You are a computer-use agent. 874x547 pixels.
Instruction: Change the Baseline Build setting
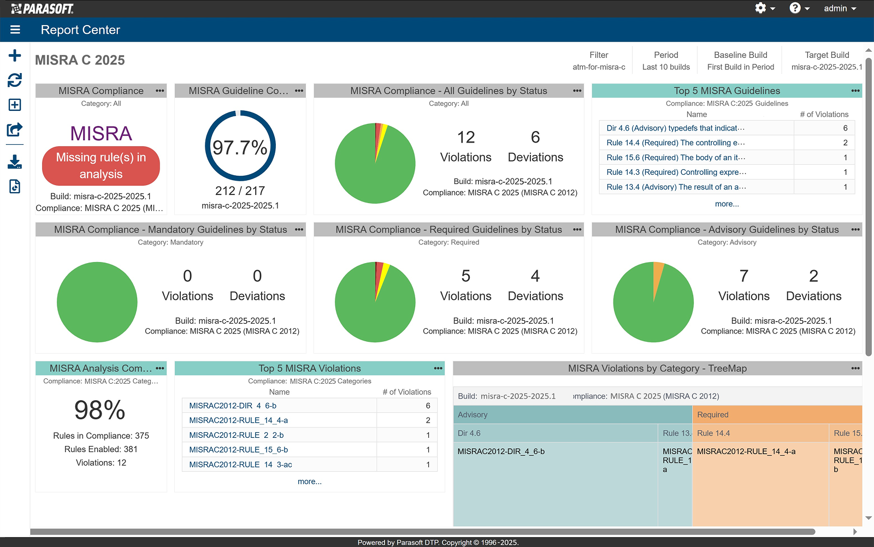click(741, 61)
